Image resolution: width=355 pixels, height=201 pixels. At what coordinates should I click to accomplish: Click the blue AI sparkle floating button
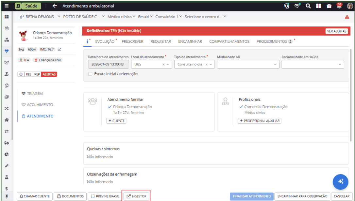click(x=340, y=182)
